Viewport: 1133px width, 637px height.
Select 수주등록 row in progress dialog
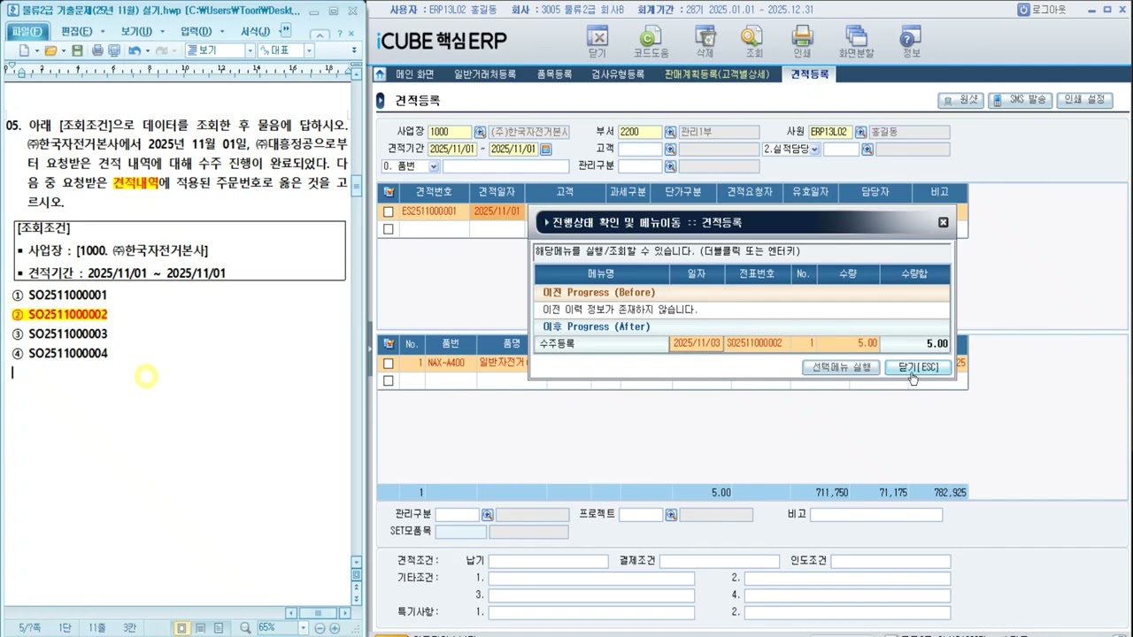click(x=742, y=343)
